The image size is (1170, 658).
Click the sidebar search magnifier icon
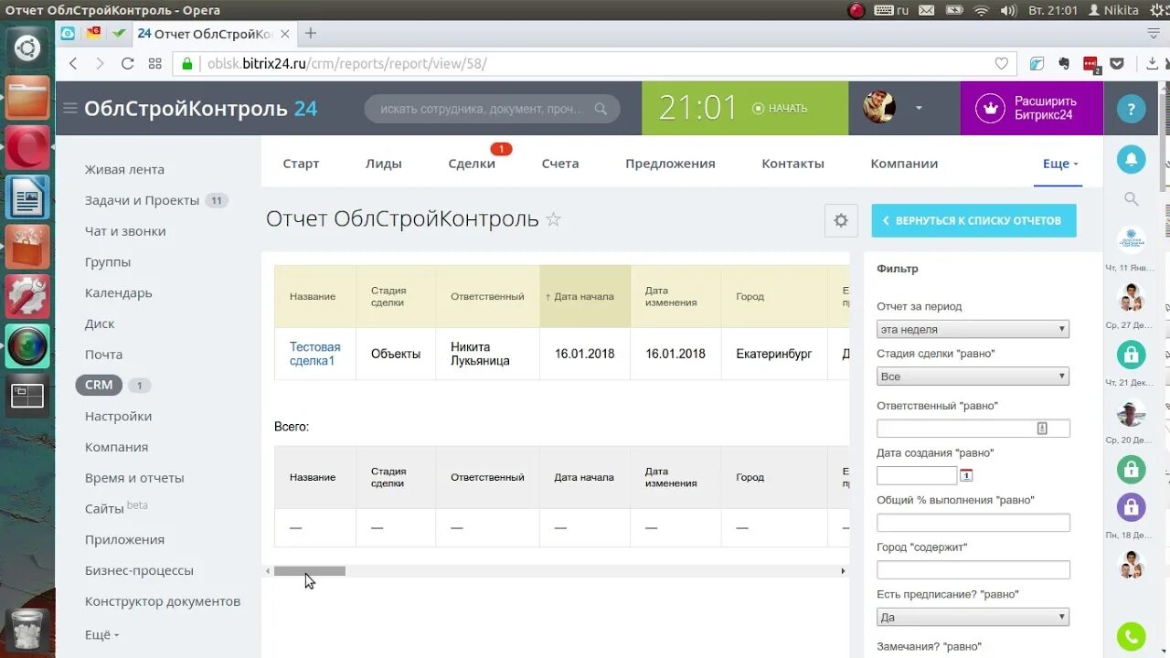[x=1132, y=198]
